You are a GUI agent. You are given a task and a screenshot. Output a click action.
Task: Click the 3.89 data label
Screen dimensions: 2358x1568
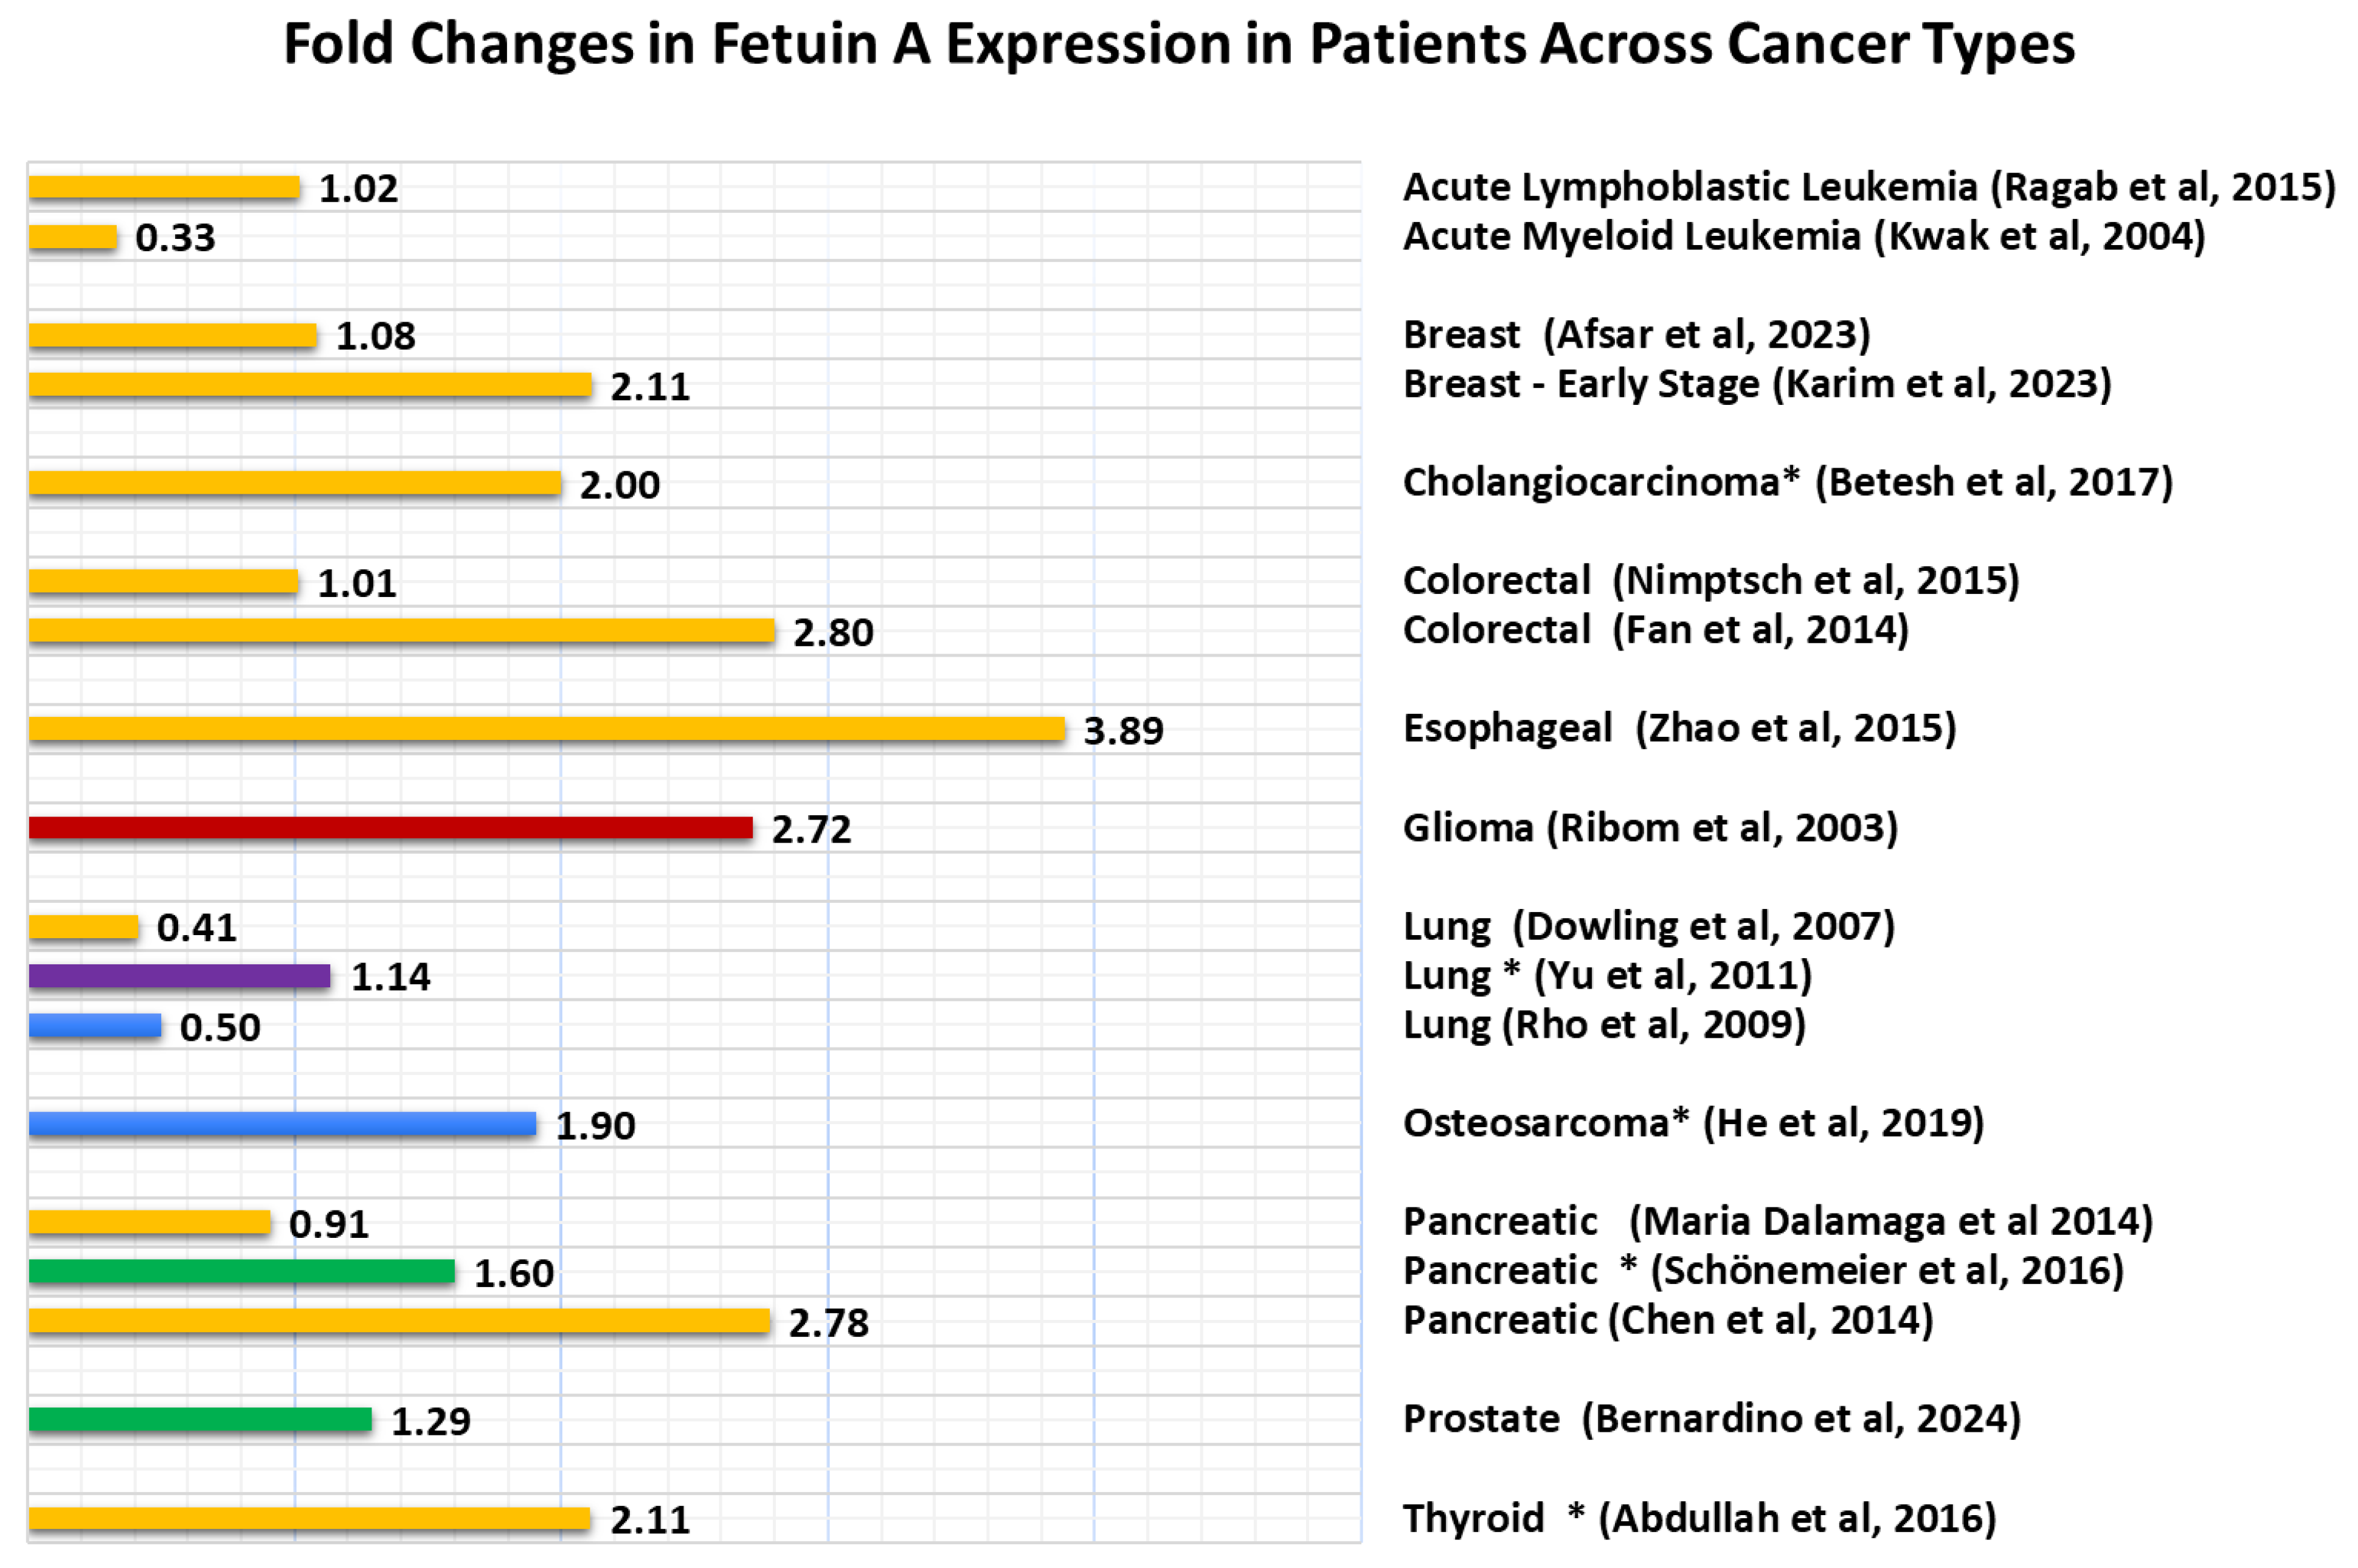[1123, 731]
